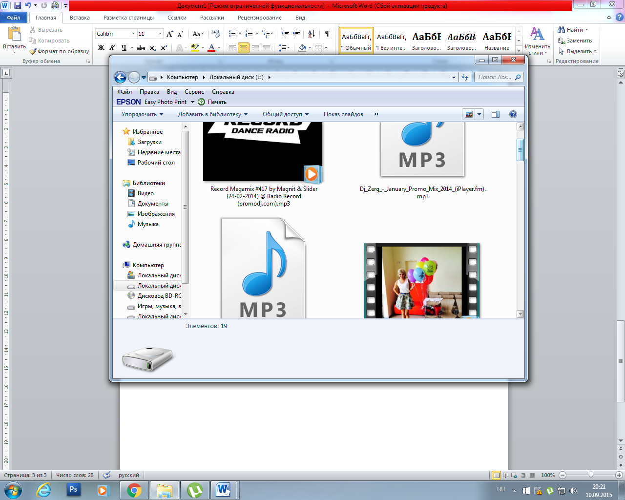Open the Вставка ribbon tab
The image size is (625, 500).
pos(80,18)
